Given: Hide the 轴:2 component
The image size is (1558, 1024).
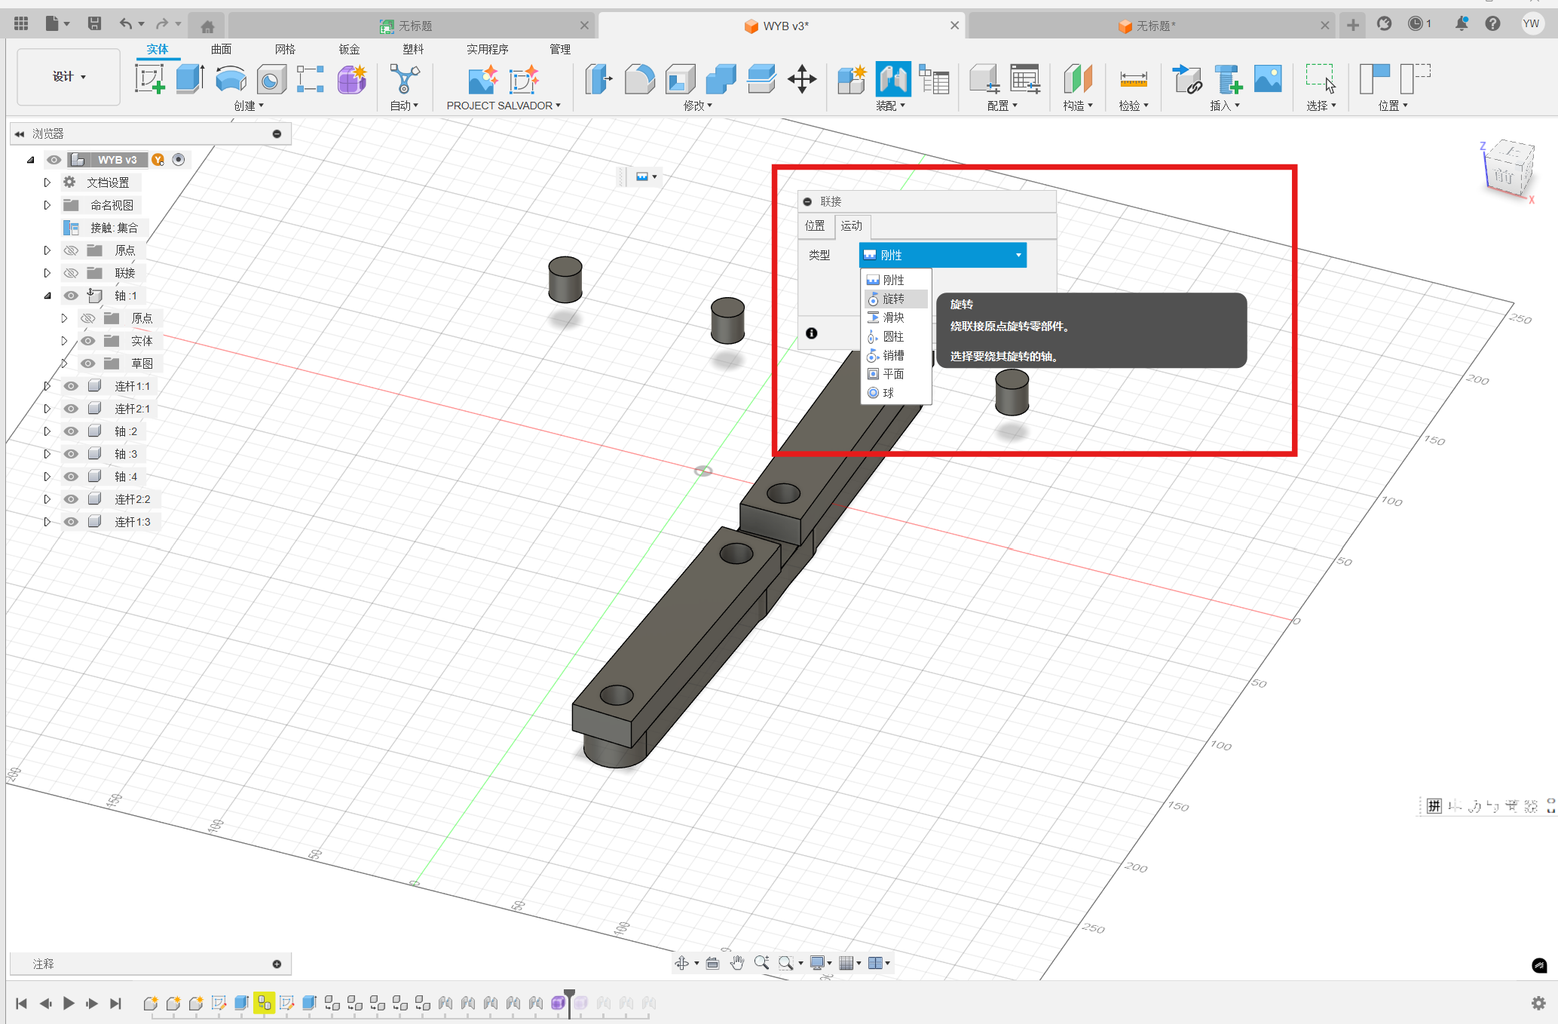Looking at the screenshot, I should [x=71, y=431].
